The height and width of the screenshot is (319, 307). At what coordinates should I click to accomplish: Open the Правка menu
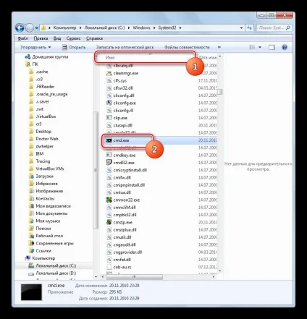pos(41,38)
